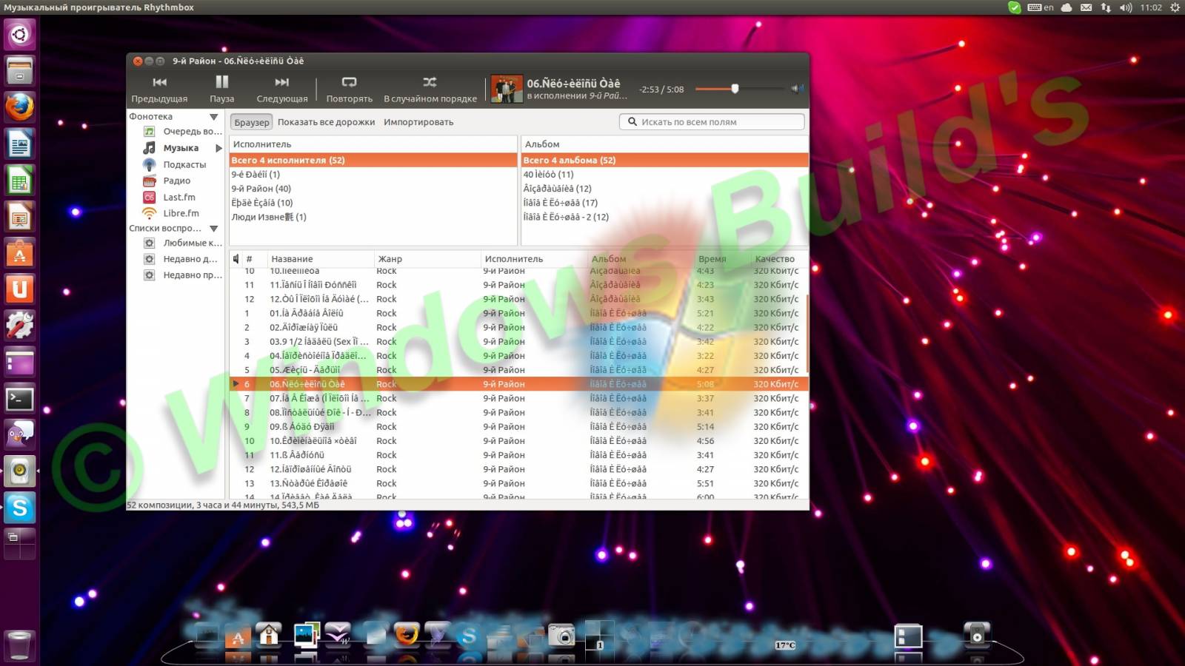1185x666 pixels.
Task: Click the album cover thumbnail in toolbar
Action: coord(507,89)
